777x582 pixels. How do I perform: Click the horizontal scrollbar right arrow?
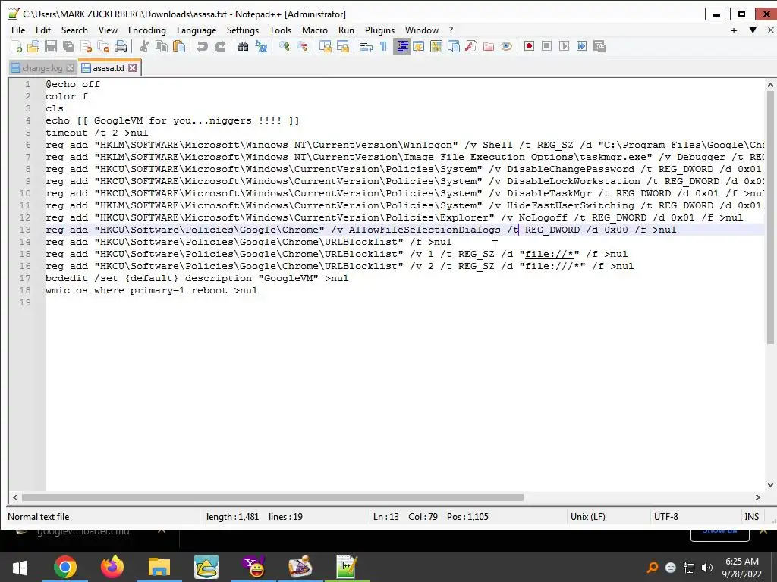point(758,497)
